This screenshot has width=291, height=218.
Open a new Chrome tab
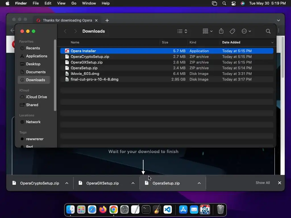107,20
